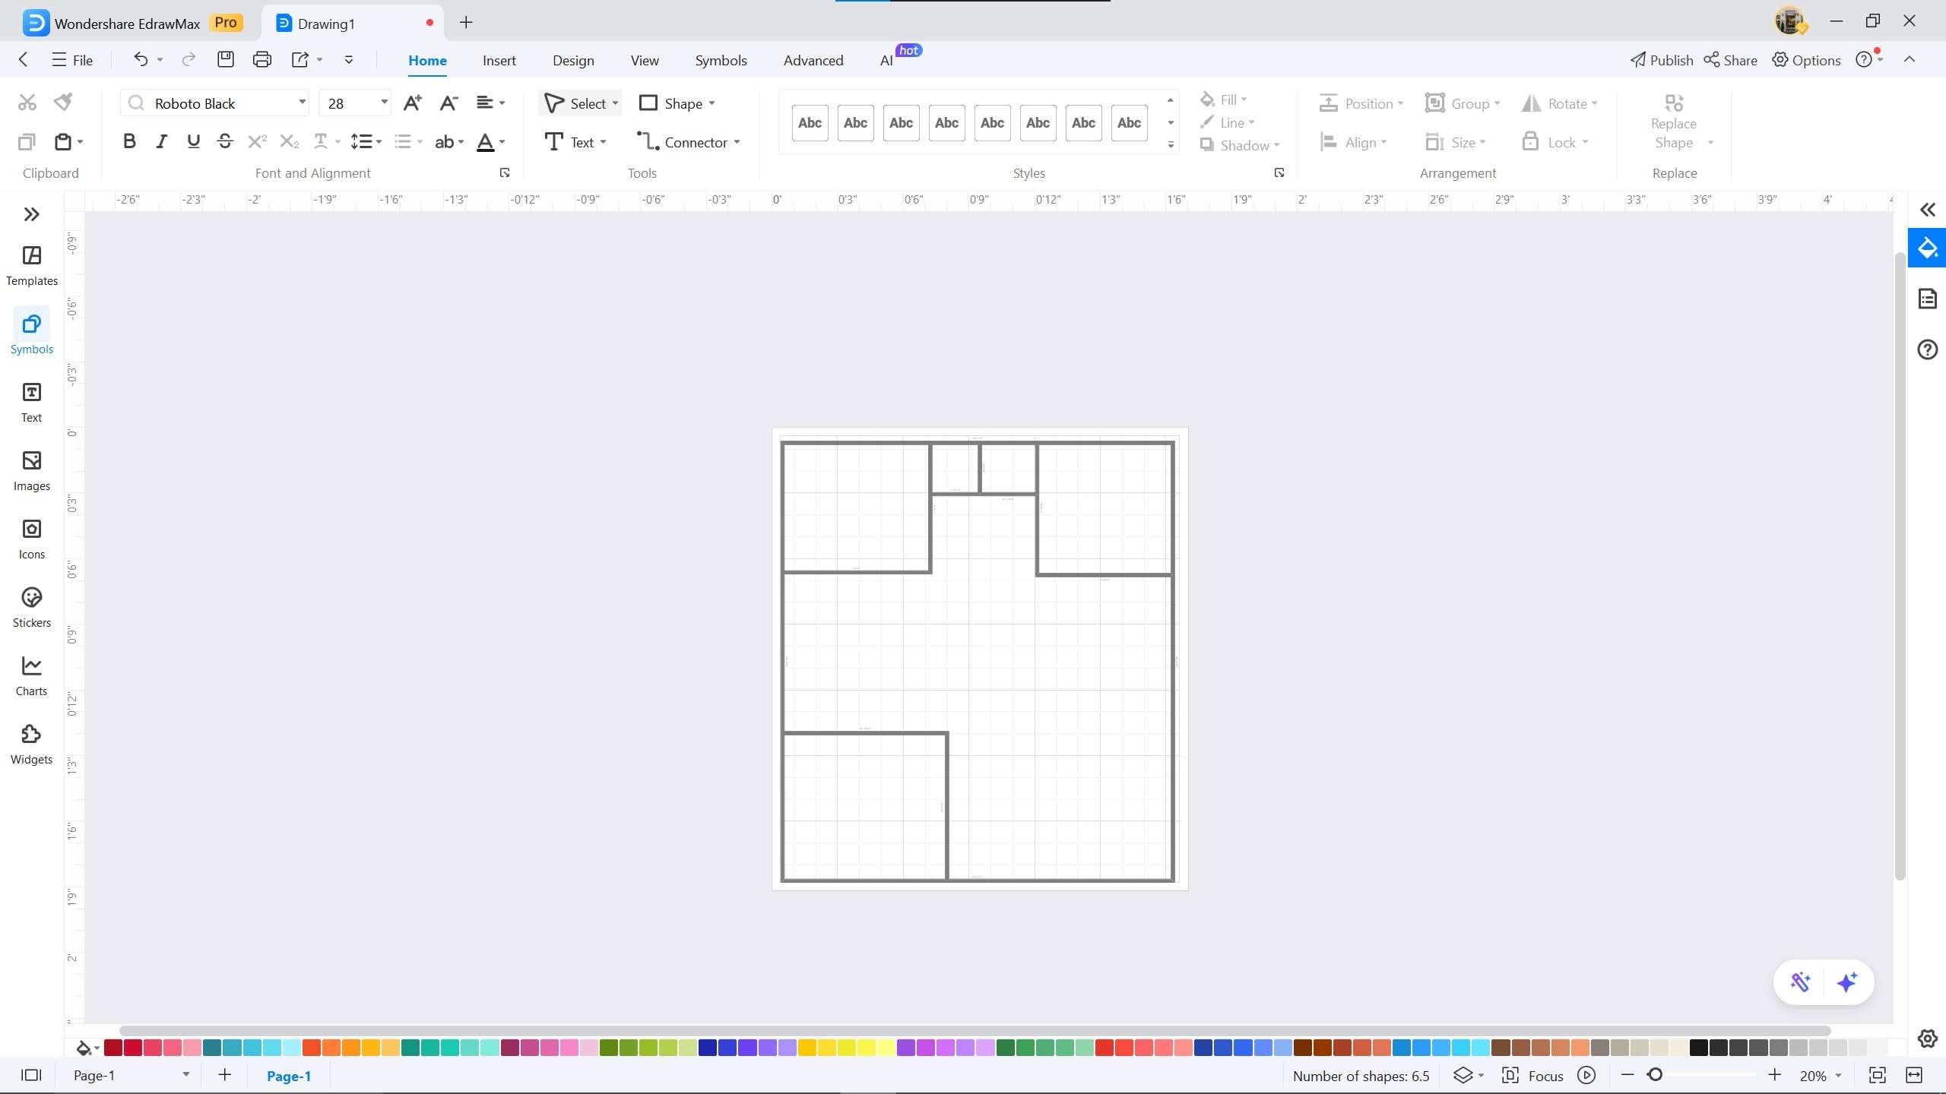Cut the selection using the scissors icon
The width and height of the screenshot is (1946, 1094).
point(27,101)
